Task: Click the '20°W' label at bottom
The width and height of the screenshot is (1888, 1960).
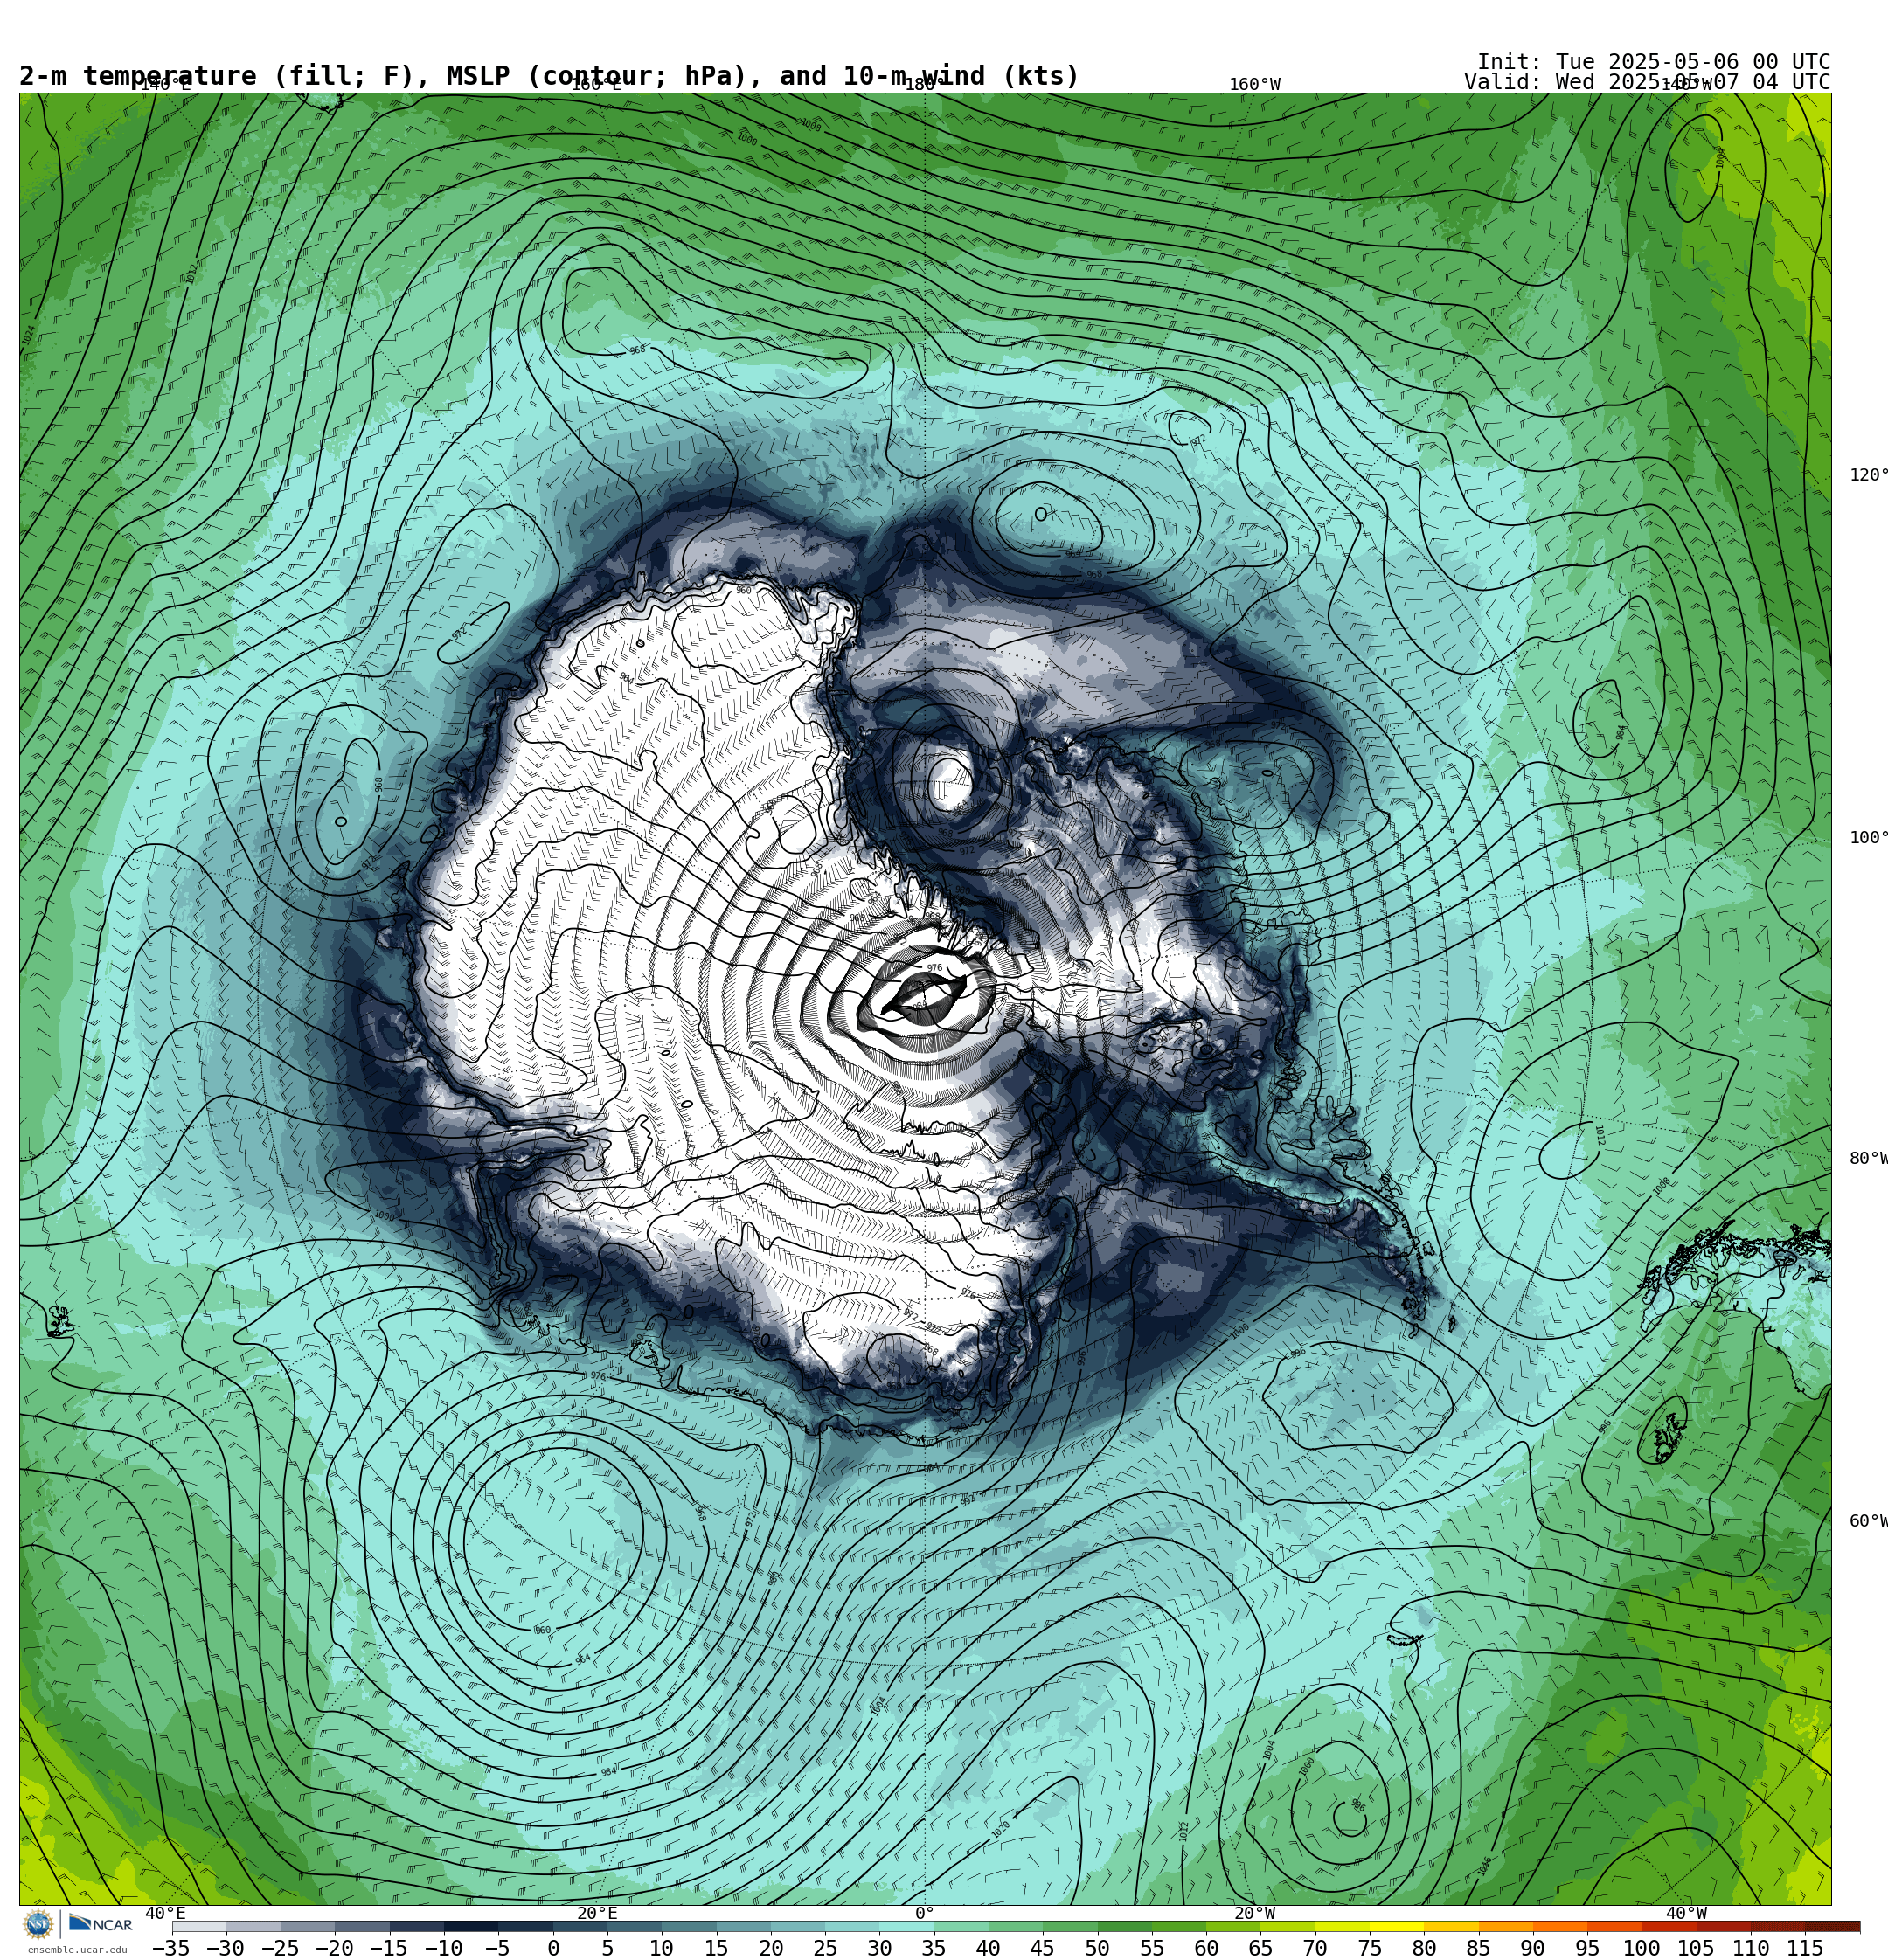Action: click(x=1253, y=1913)
